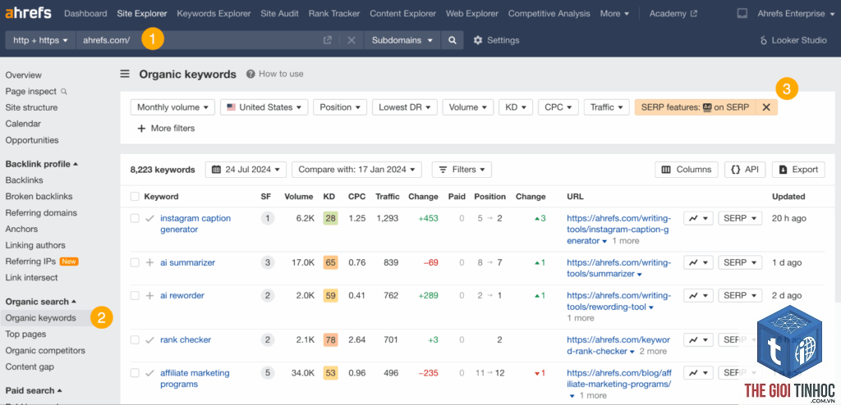Click the KD 65 badge

330,262
